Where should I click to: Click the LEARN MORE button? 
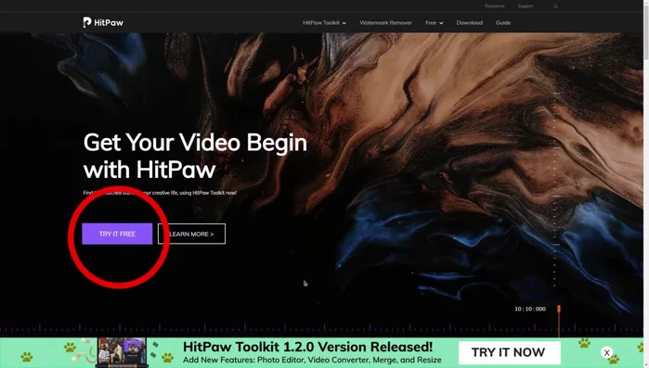coord(191,234)
